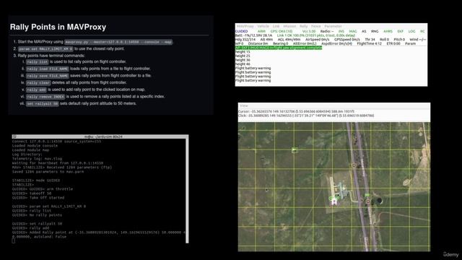The width and height of the screenshot is (462, 260).
Task: Click the upper circular marker on the road
Action: [x=354, y=165]
